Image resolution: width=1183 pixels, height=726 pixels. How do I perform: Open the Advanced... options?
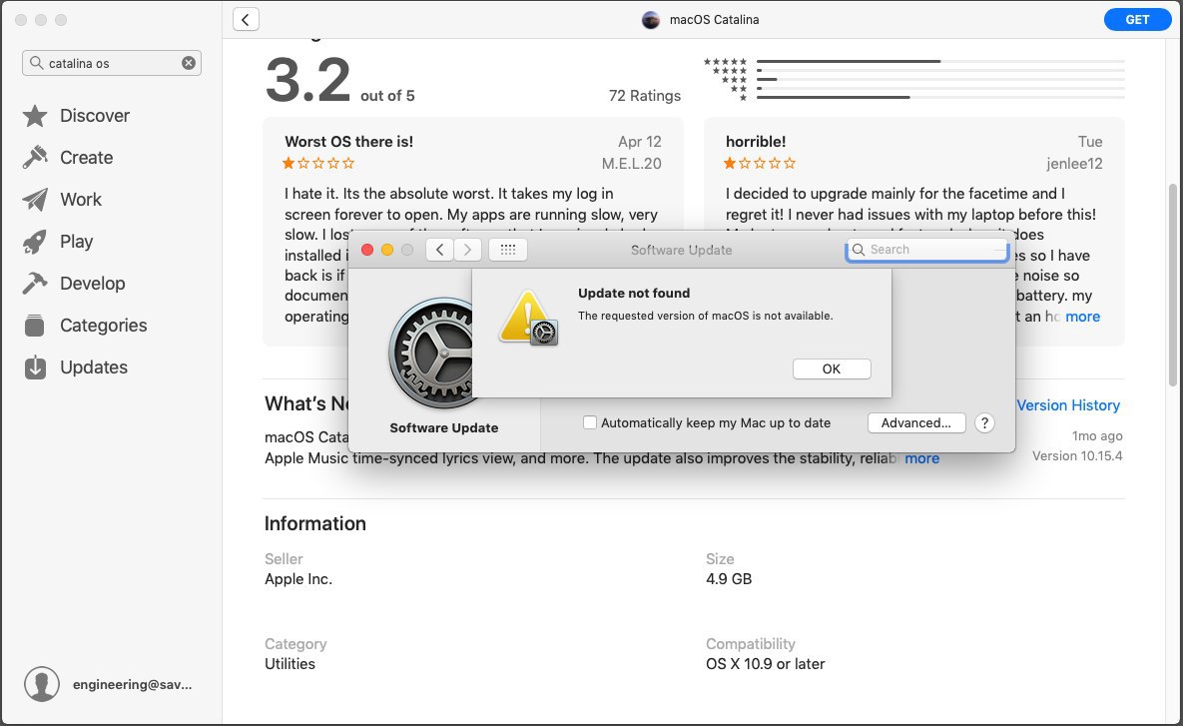click(x=915, y=422)
